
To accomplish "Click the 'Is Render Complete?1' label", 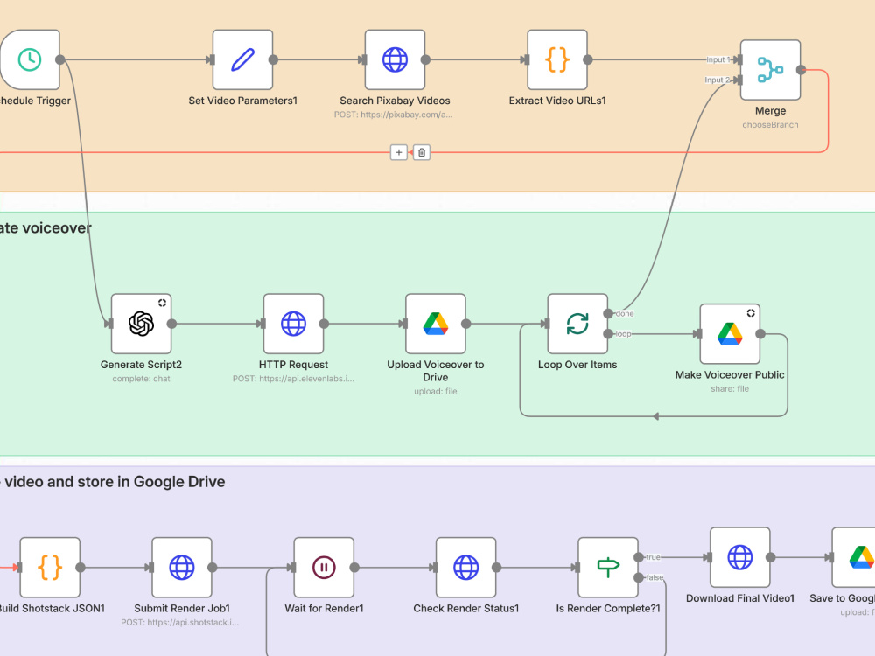I will coord(608,609).
